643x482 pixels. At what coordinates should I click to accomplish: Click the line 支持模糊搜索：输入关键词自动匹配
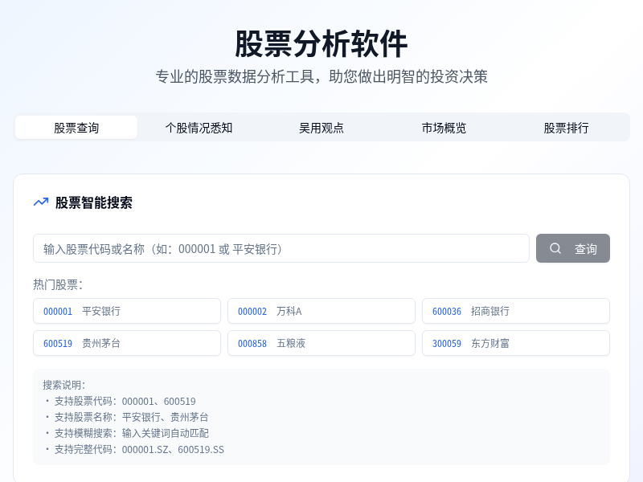pyautogui.click(x=131, y=433)
